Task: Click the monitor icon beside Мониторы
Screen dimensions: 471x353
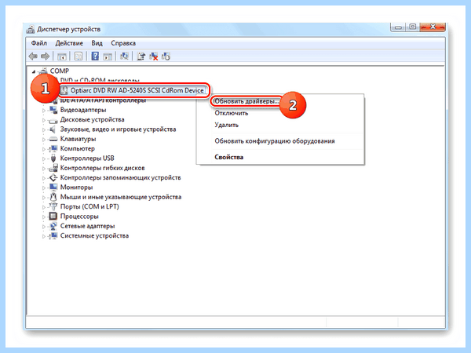Action: tap(53, 187)
